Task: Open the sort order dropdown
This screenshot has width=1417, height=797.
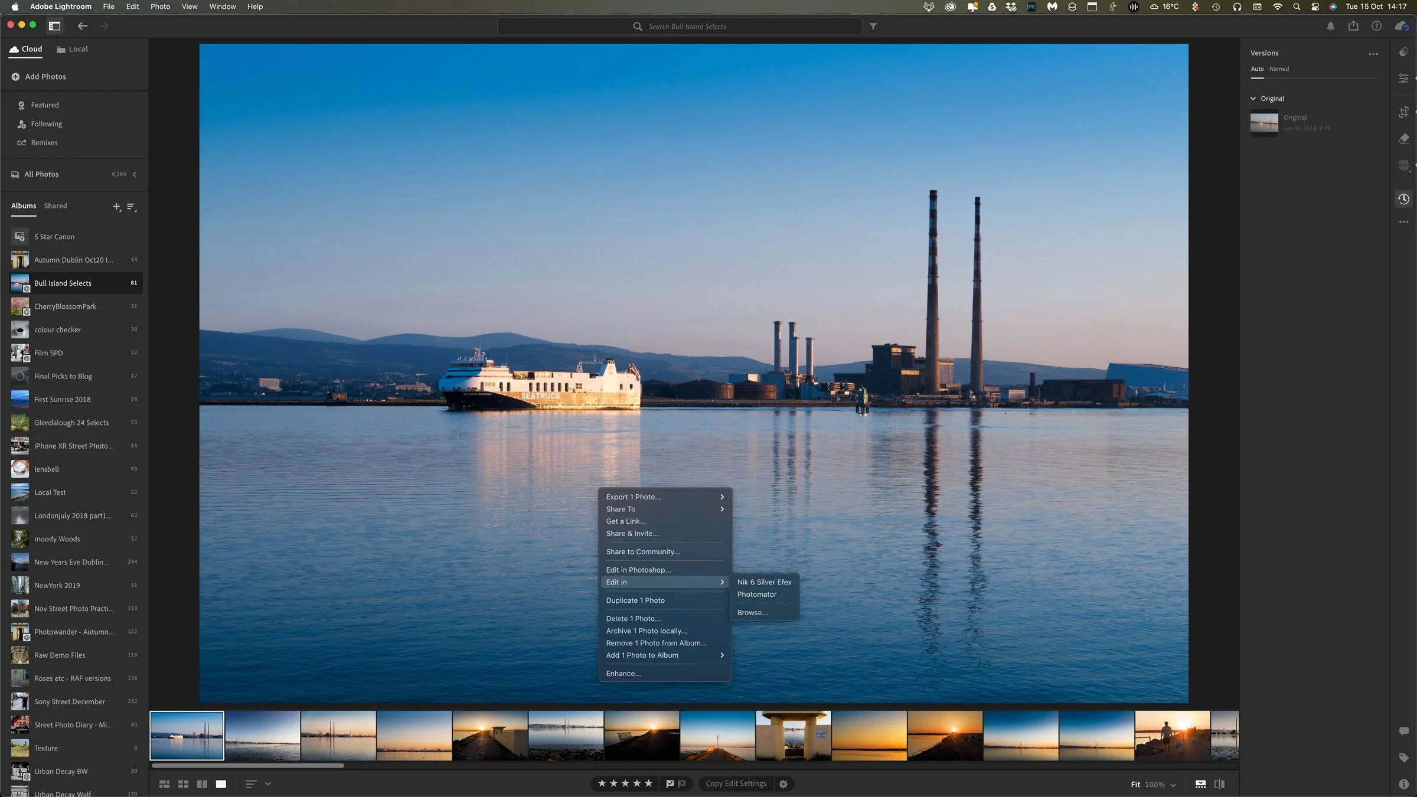Action: pyautogui.click(x=267, y=784)
